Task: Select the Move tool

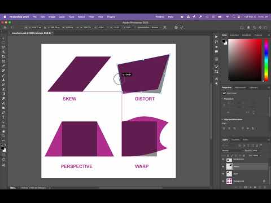Action: [3, 38]
